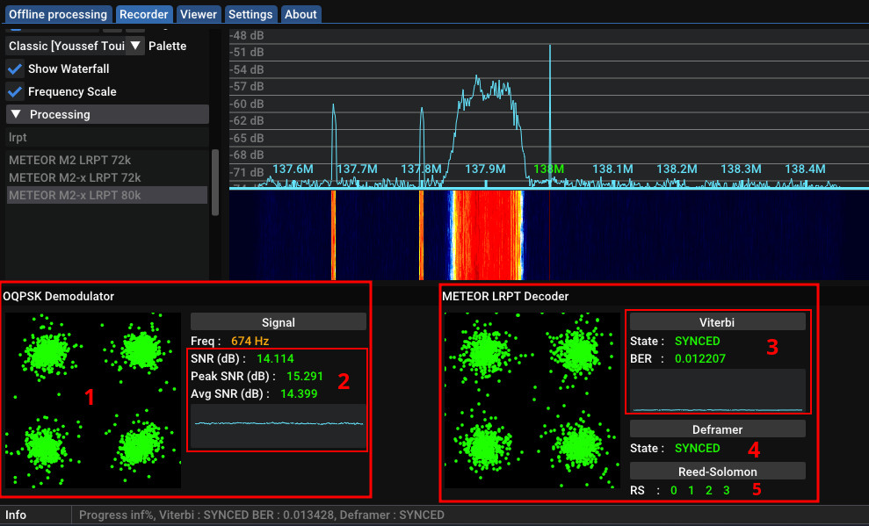Click the Reed-Solomon section header
Screen dimensions: 869x526
pos(718,471)
